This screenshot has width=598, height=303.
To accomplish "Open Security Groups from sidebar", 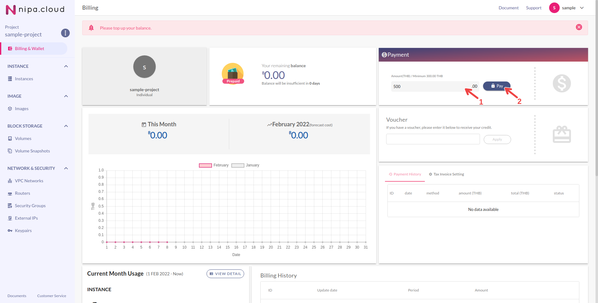I will (30, 206).
